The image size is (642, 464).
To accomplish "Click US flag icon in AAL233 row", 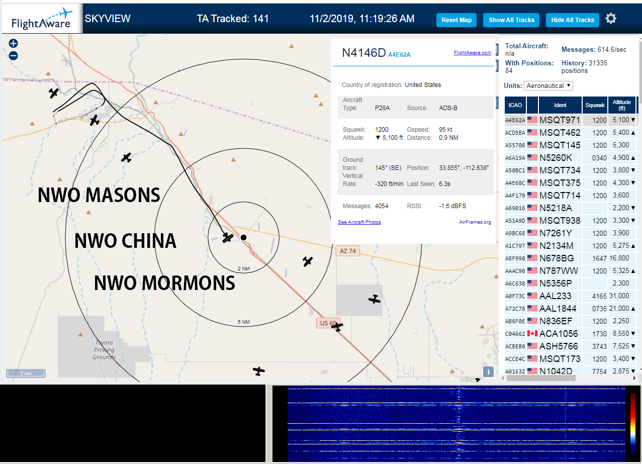I will [x=532, y=296].
